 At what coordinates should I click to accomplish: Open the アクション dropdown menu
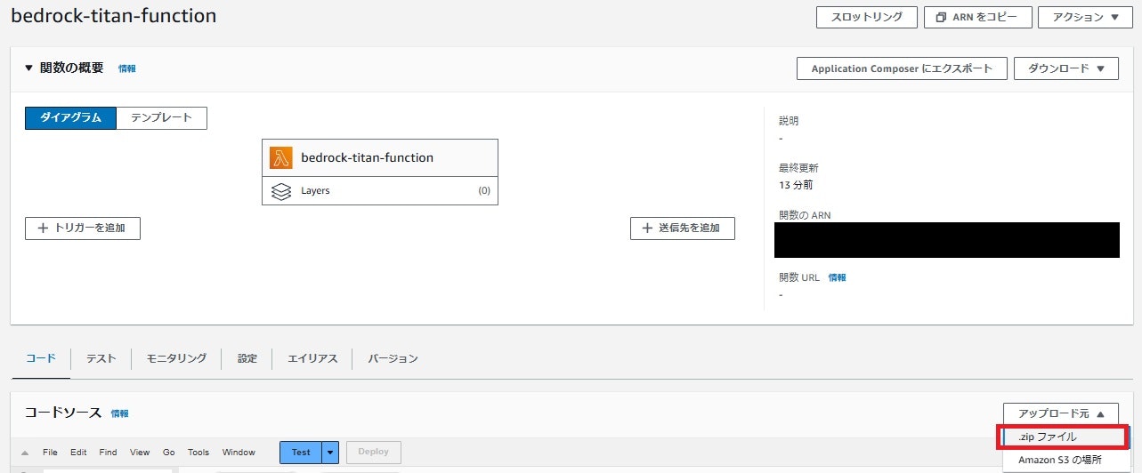pos(1085,17)
